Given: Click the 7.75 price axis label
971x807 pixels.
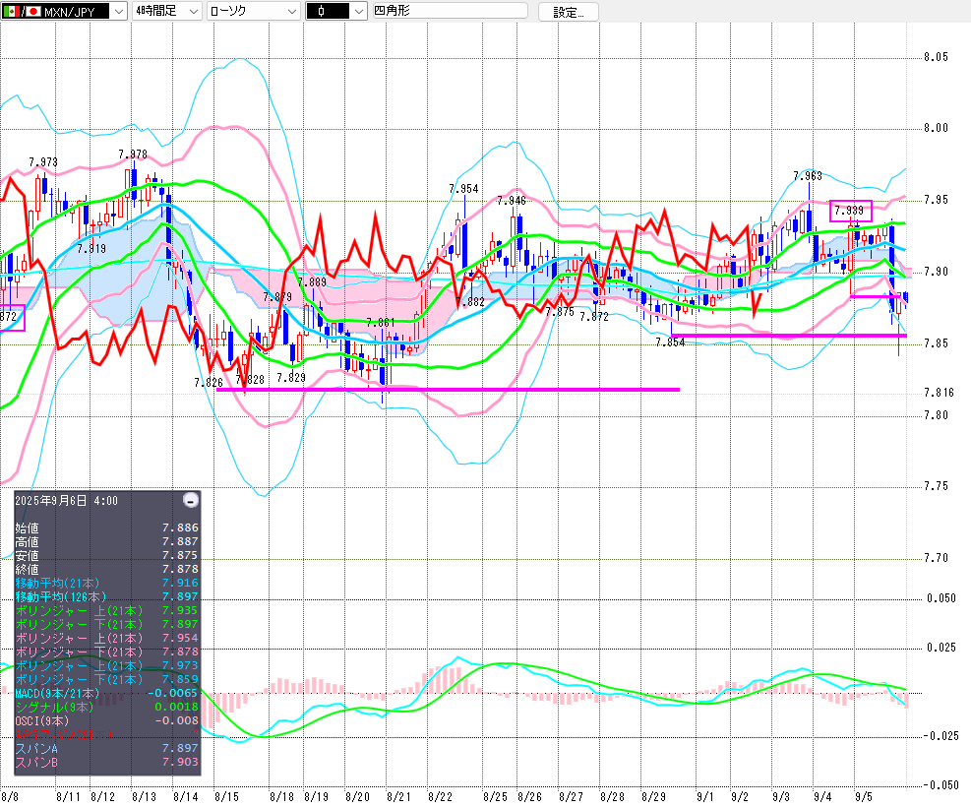Looking at the screenshot, I should pos(936,486).
